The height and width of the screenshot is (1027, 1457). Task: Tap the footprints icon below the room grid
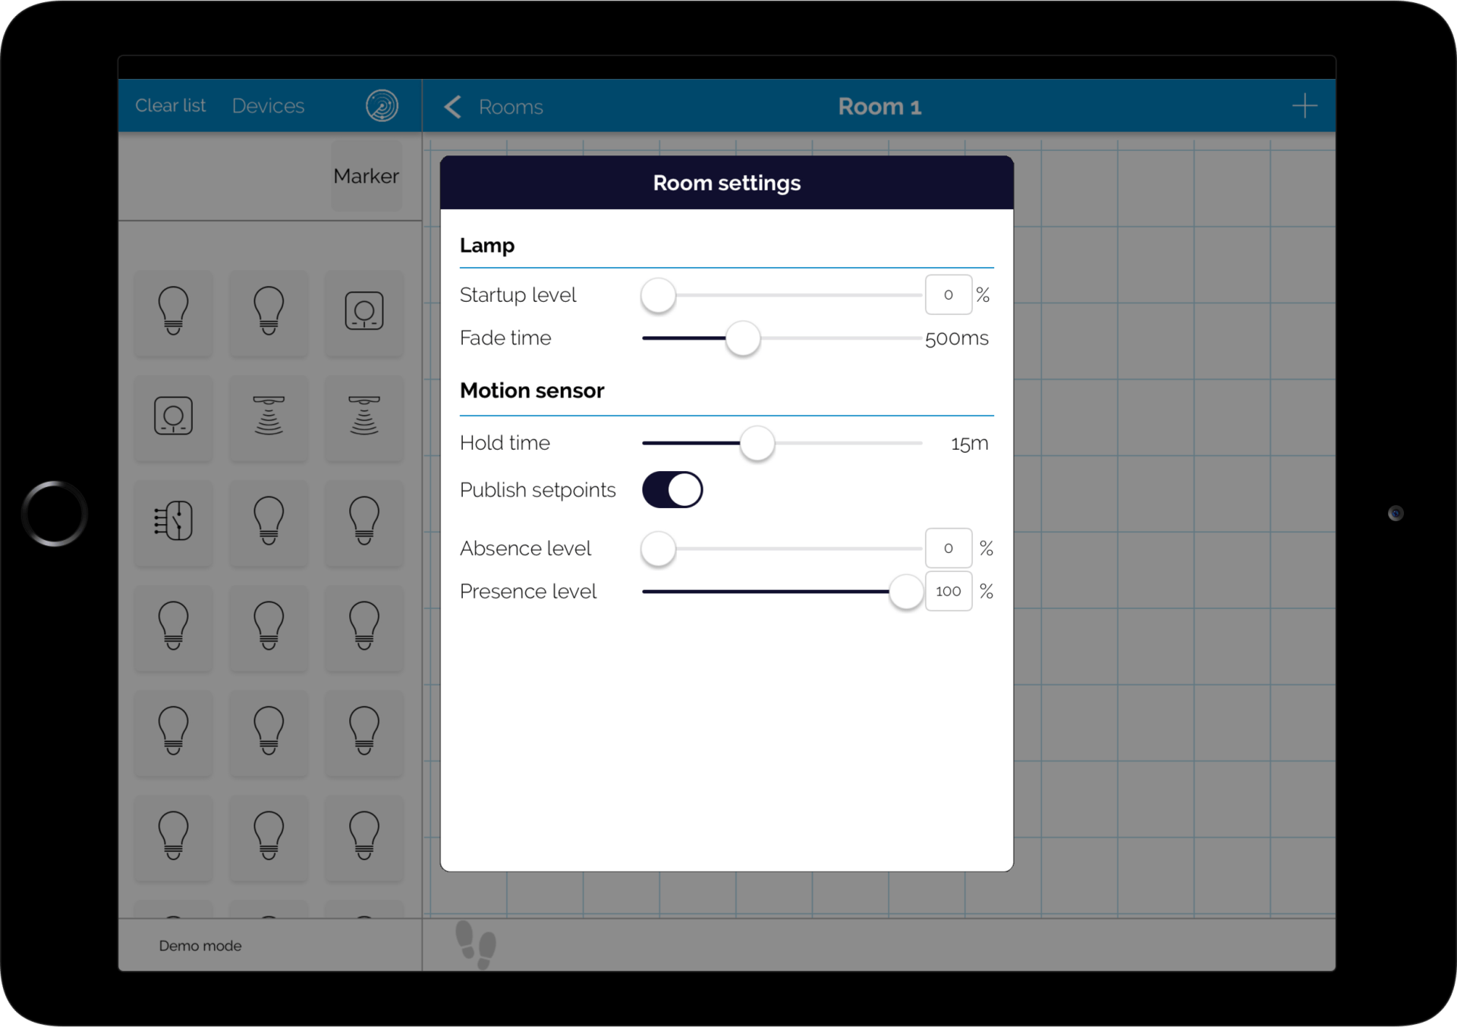tap(476, 944)
